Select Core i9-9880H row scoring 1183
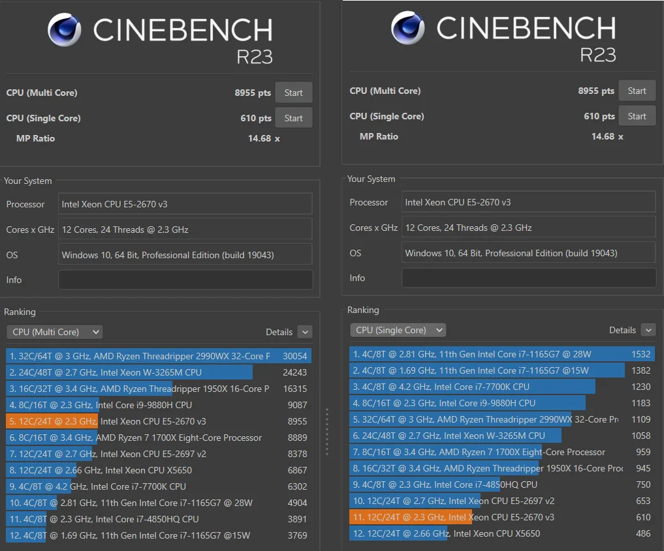 [502, 403]
